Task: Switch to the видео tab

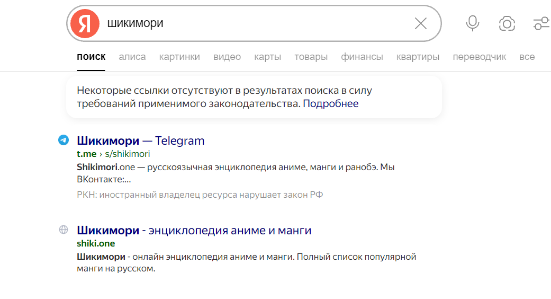Action: pyautogui.click(x=227, y=57)
